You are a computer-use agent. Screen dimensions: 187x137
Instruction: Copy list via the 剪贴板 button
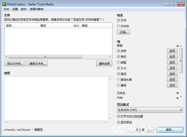point(141,130)
